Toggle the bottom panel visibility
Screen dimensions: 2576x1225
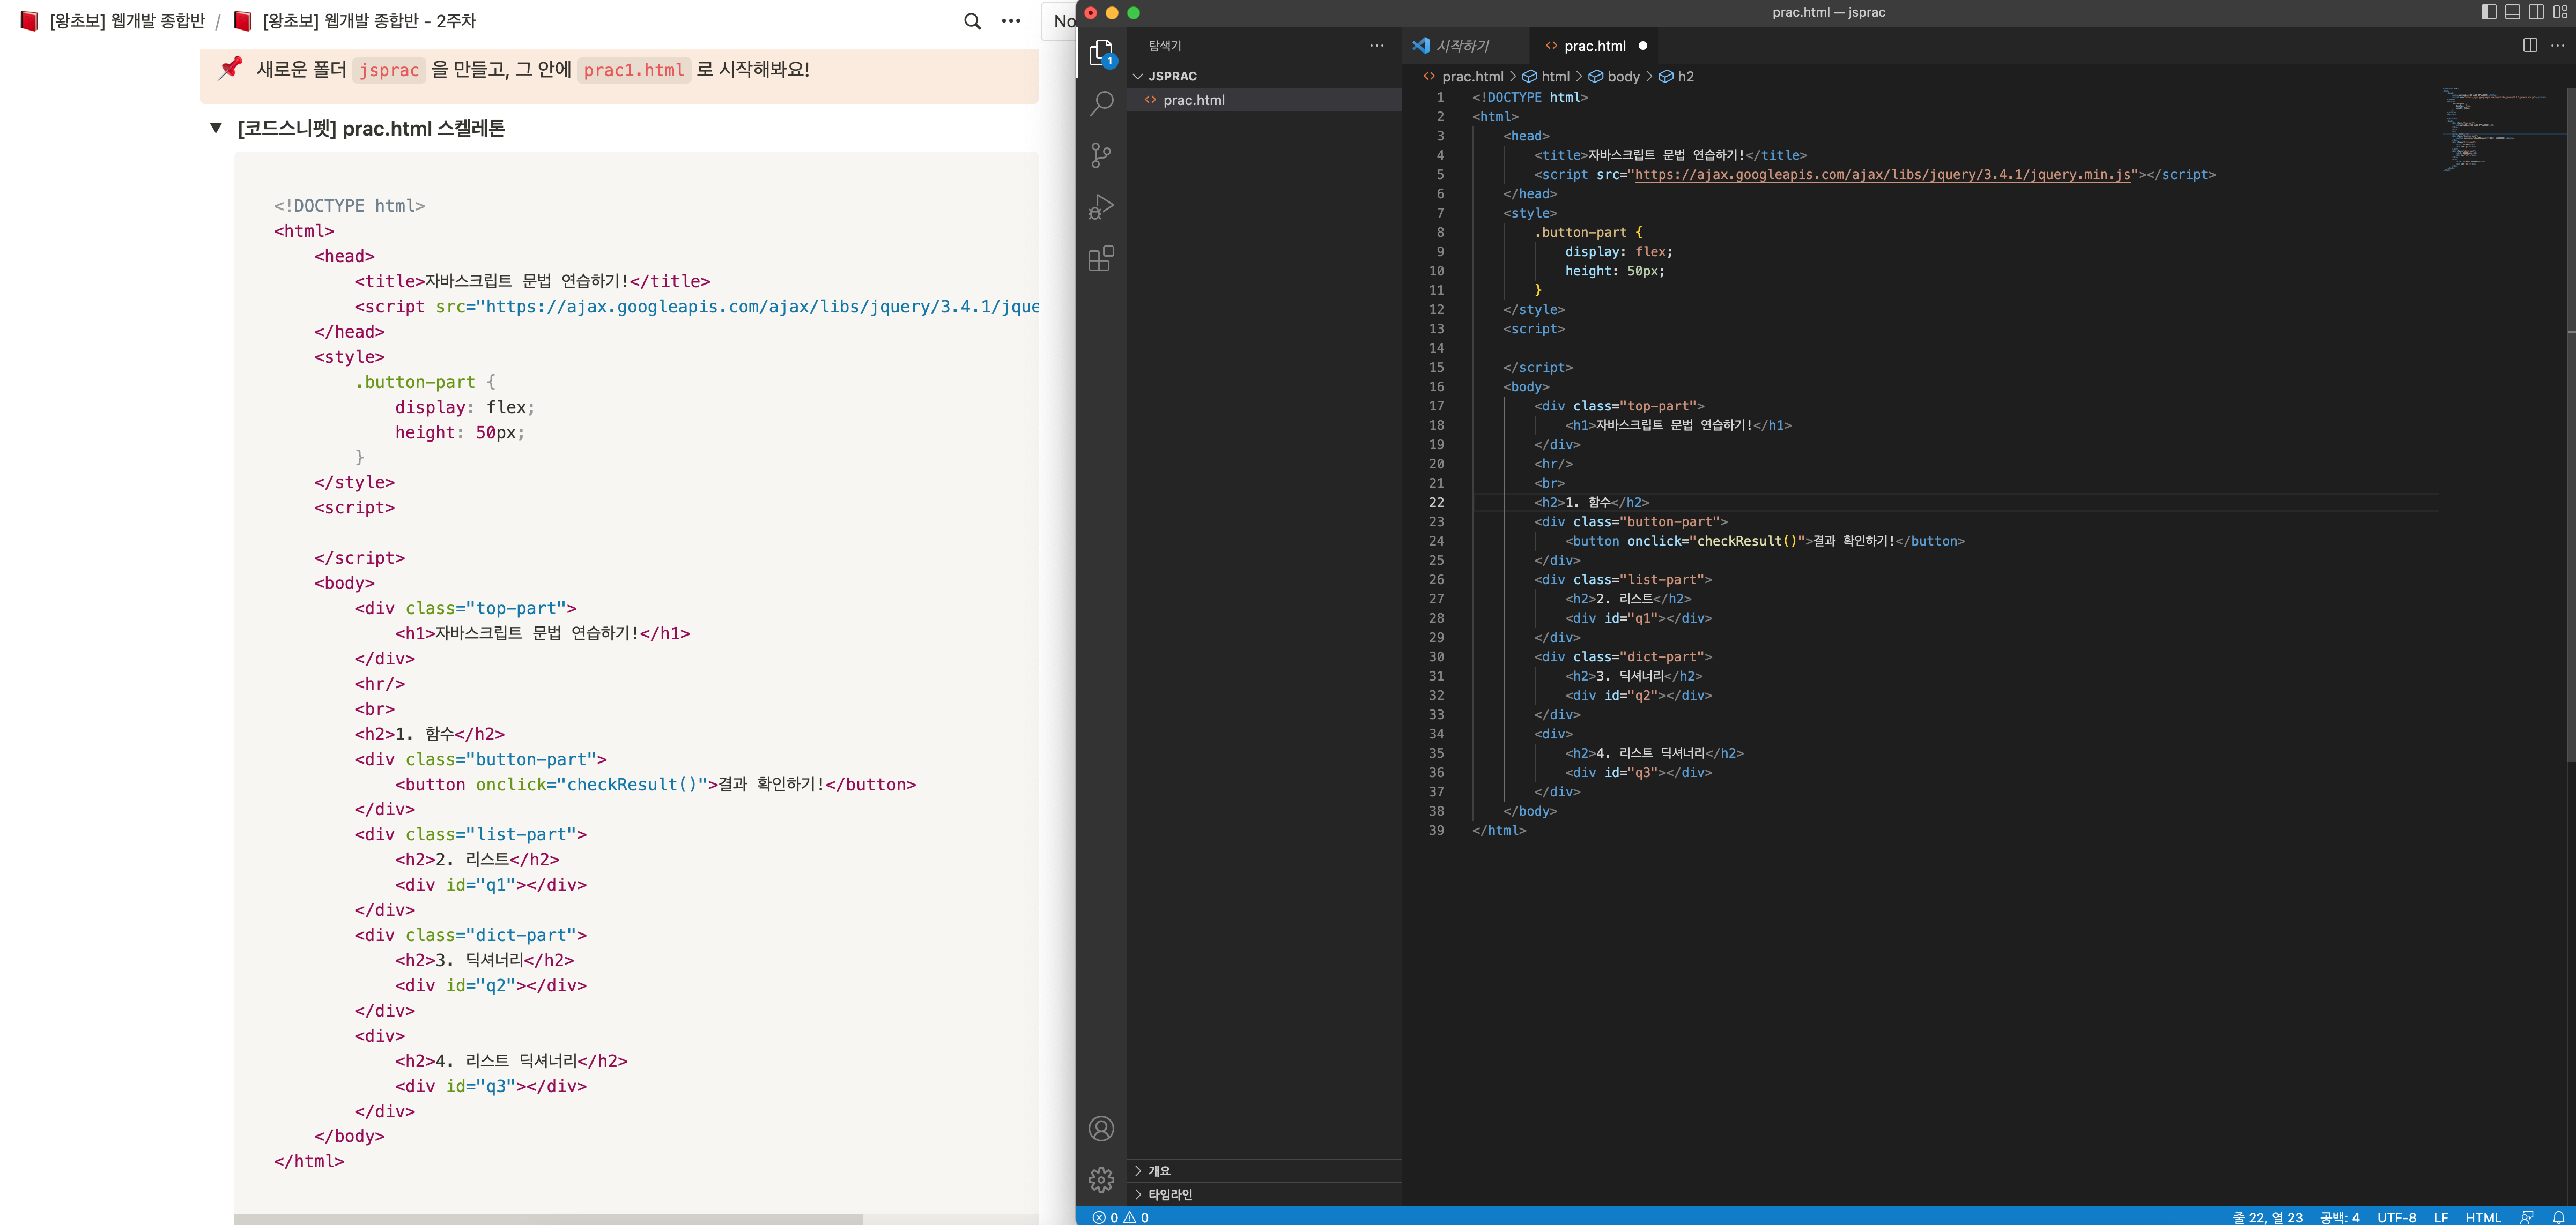[x=2512, y=12]
